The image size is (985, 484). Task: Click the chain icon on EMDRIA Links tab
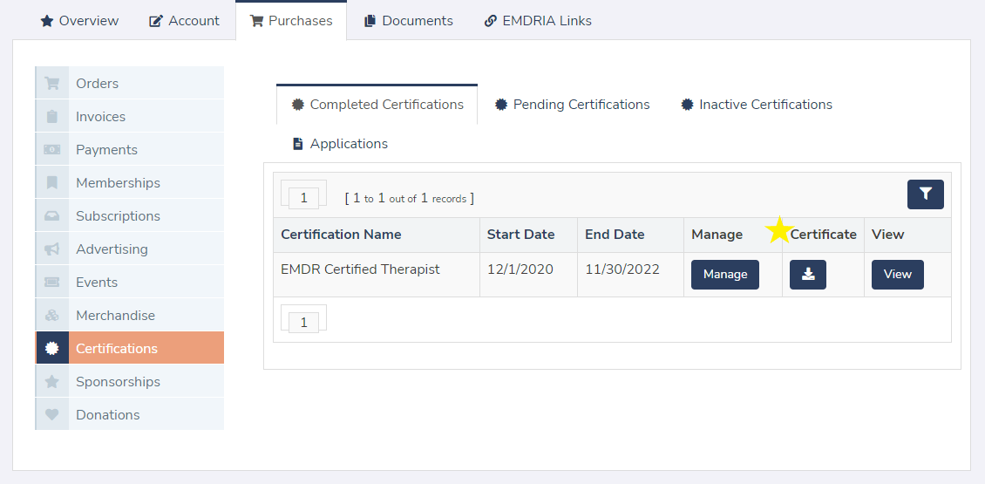pyautogui.click(x=491, y=21)
